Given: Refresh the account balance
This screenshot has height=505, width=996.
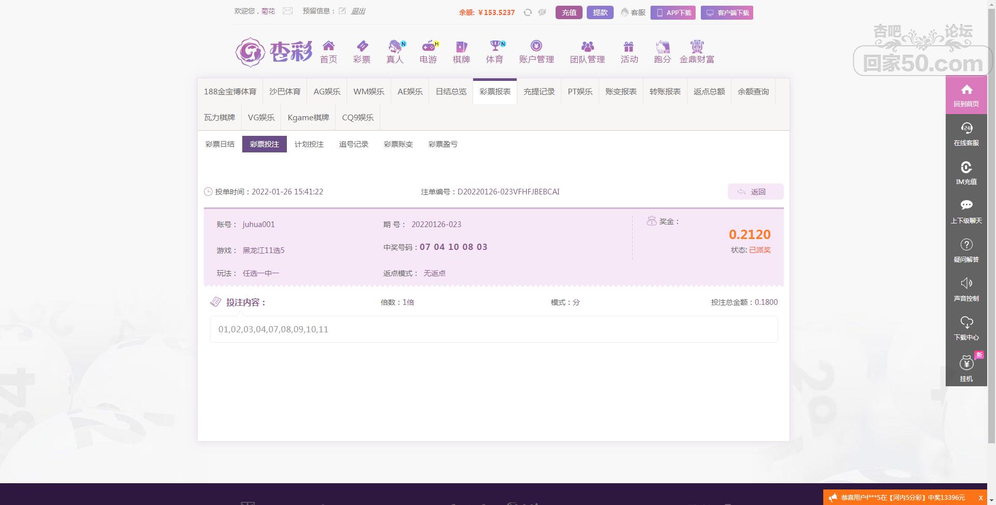Looking at the screenshot, I should point(528,12).
